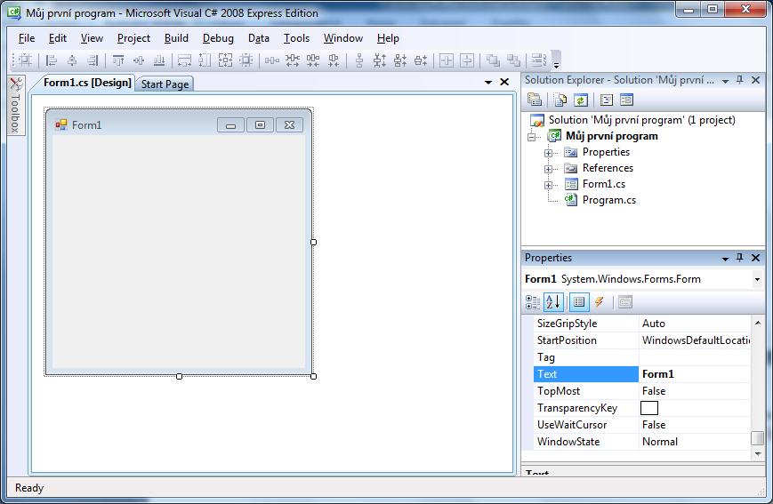The image size is (773, 504).
Task: Select Program.cs in Solution Explorer
Action: pyautogui.click(x=608, y=200)
